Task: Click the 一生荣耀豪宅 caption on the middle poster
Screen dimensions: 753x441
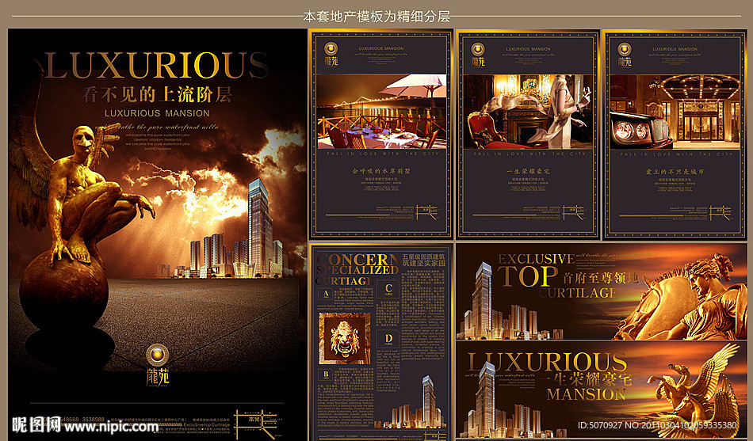Action: point(528,171)
